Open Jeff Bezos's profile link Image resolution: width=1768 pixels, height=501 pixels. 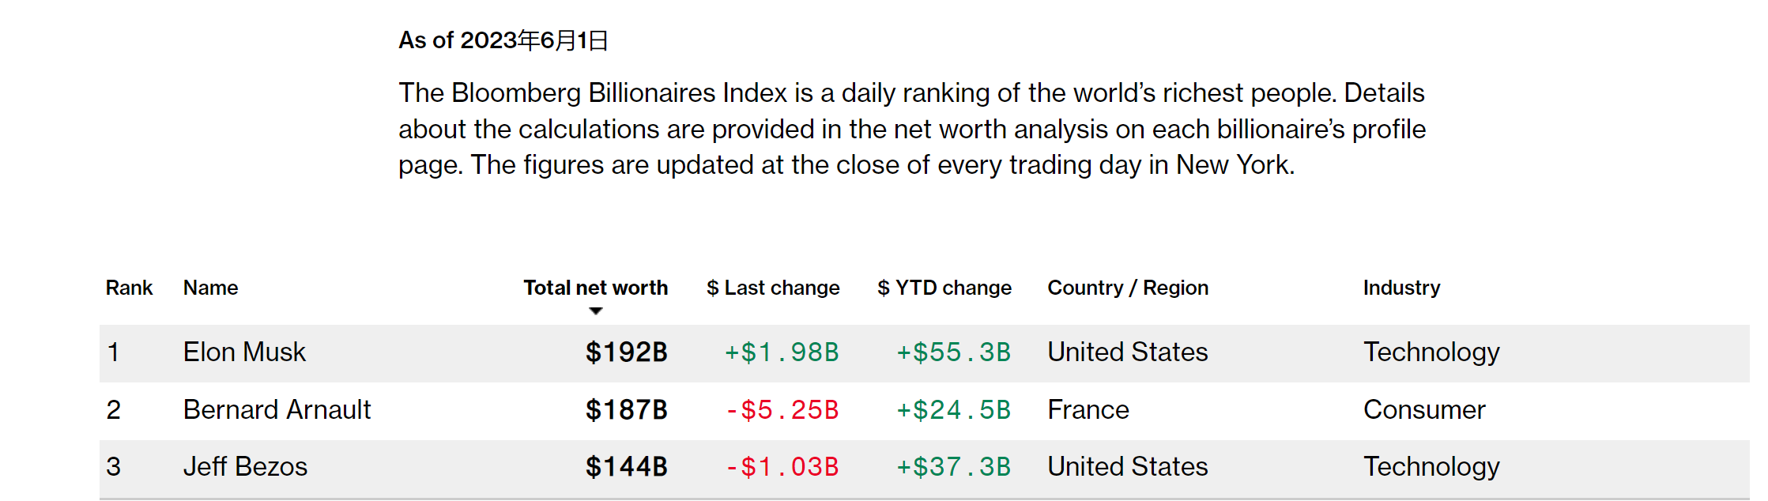pyautogui.click(x=245, y=467)
